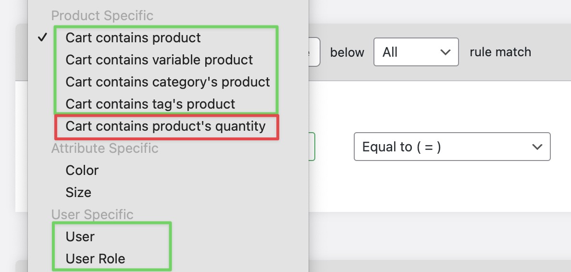The image size is (571, 272).
Task: Click the checkmark beside Cart contains product
Action: pyautogui.click(x=43, y=37)
